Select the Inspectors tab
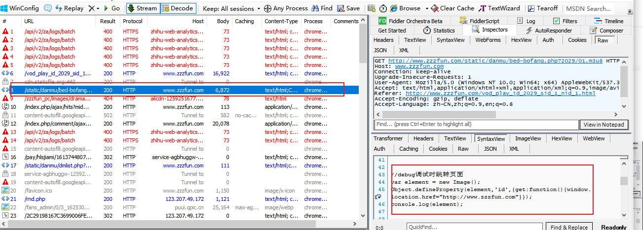 pyautogui.click(x=490, y=30)
